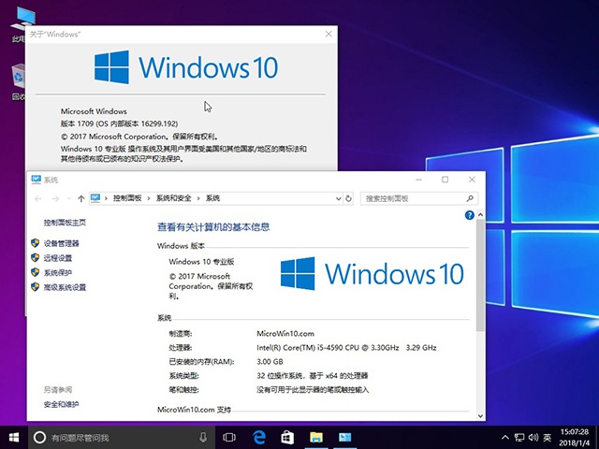Click the shield icon beside 系统保护
This screenshot has width=599, height=449.
tap(36, 272)
